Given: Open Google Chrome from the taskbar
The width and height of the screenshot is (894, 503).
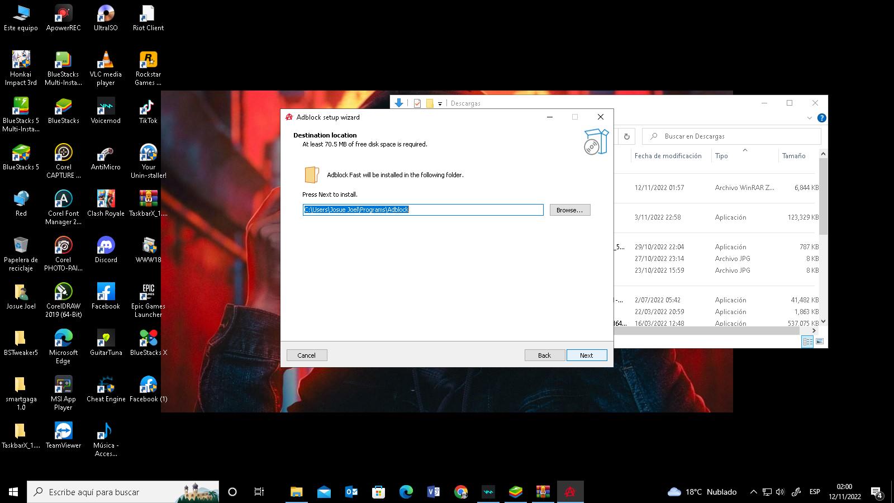Looking at the screenshot, I should 461,492.
